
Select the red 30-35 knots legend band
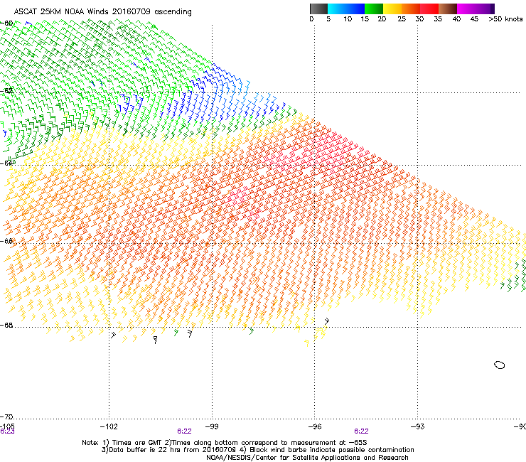429,9
